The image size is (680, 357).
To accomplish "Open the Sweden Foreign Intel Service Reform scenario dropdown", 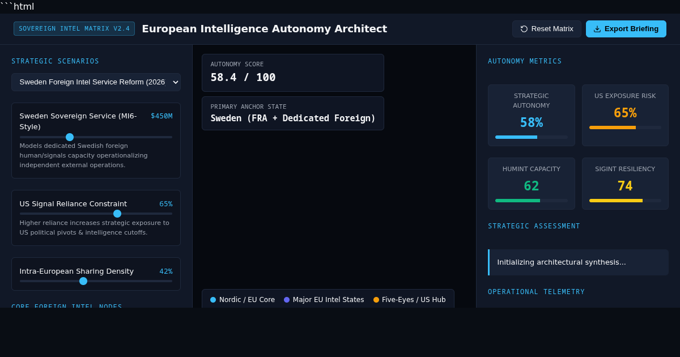I will (96, 82).
